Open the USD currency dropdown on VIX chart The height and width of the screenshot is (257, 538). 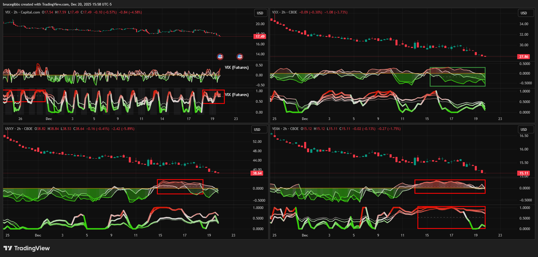(x=260, y=13)
